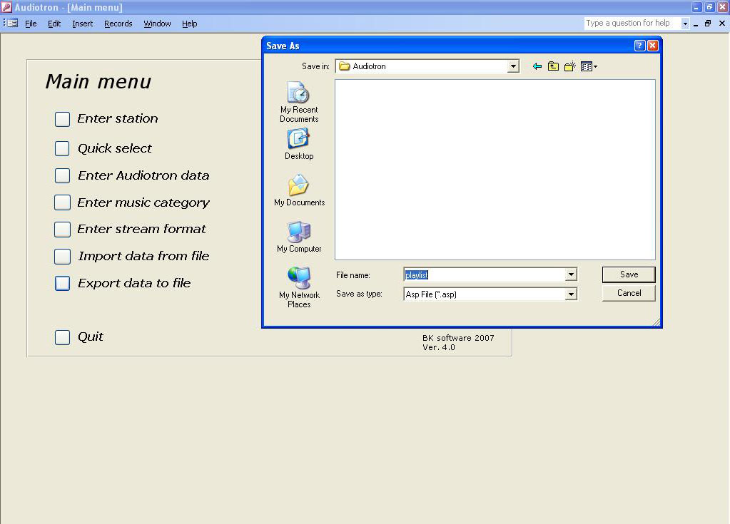Select My Computer in places bar
This screenshot has height=524, width=730.
(x=299, y=237)
